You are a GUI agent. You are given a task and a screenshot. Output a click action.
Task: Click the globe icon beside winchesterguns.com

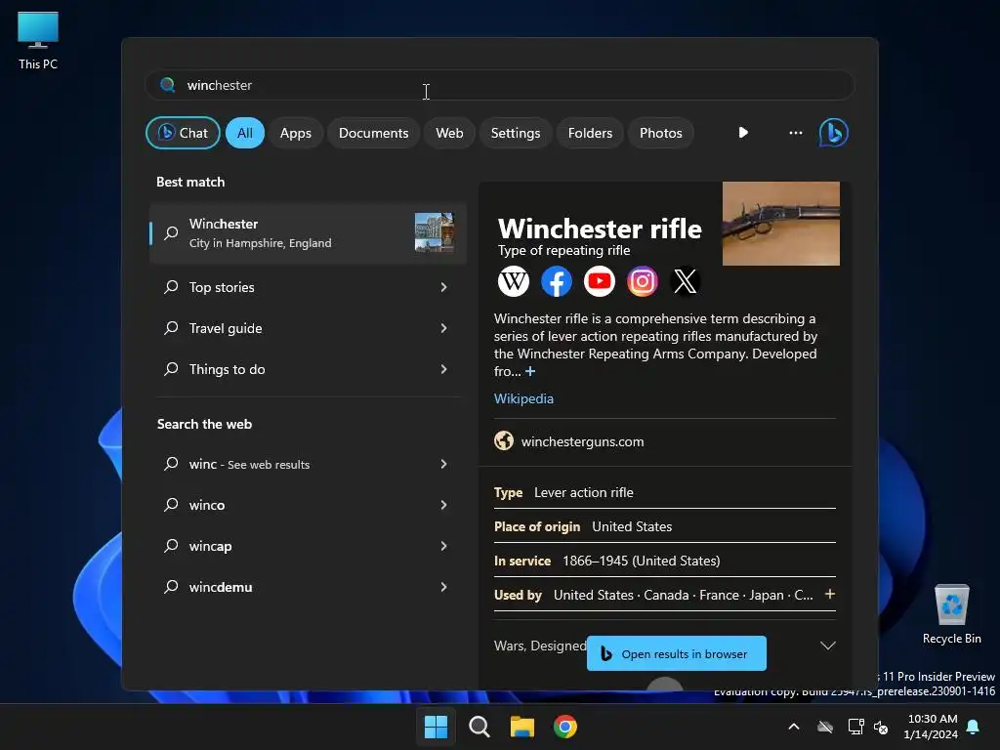(504, 440)
